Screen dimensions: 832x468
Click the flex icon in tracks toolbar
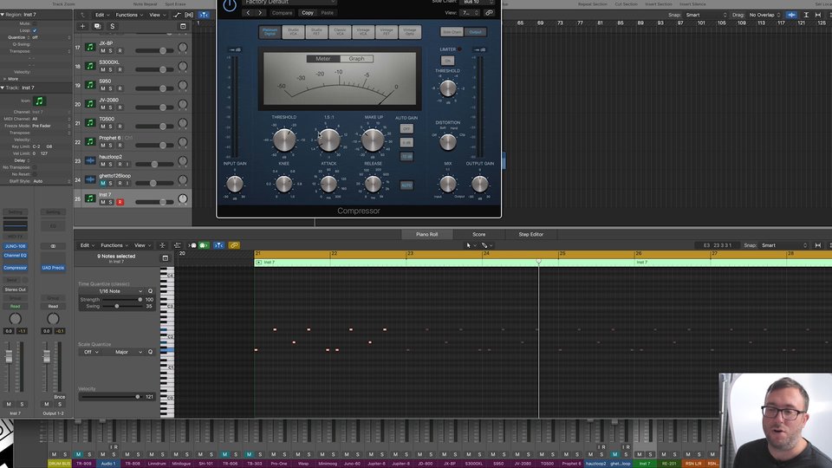coord(189,15)
